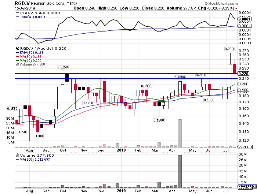Viewport: 257px width, 194px height.
Task: Click the 2019 label on bottom time axis
Action: click(x=121, y=191)
